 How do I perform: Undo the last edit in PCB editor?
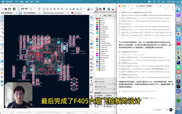[x=31, y=9]
